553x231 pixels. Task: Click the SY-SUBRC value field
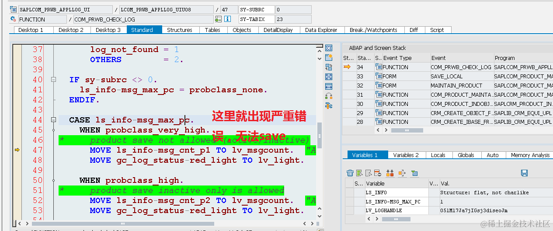click(x=293, y=9)
